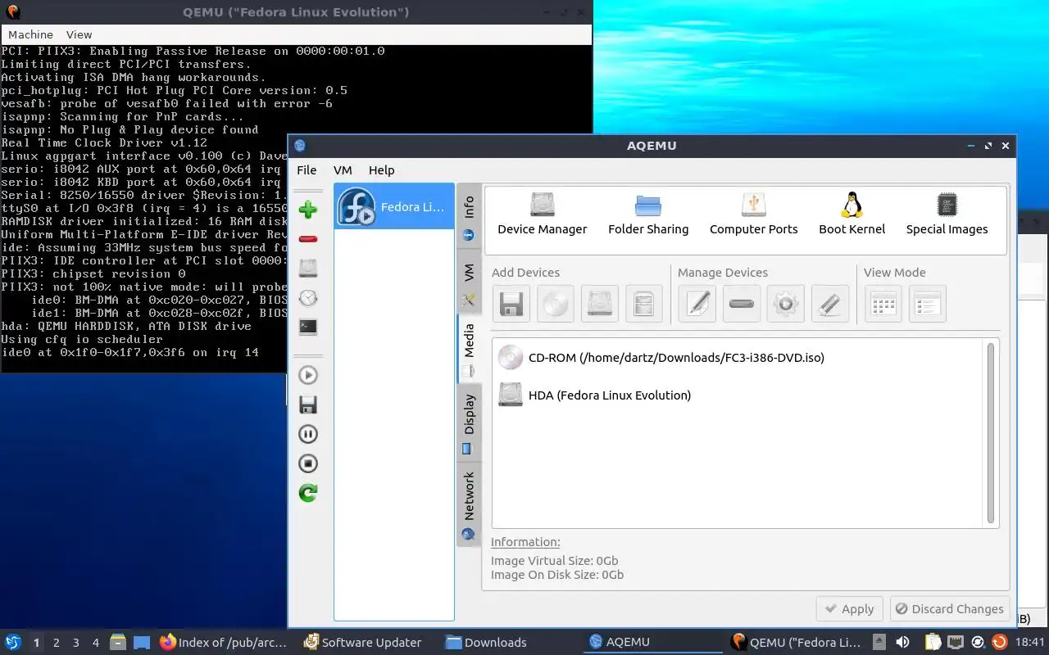
Task: Switch to the Display vertical tab
Action: (x=469, y=422)
